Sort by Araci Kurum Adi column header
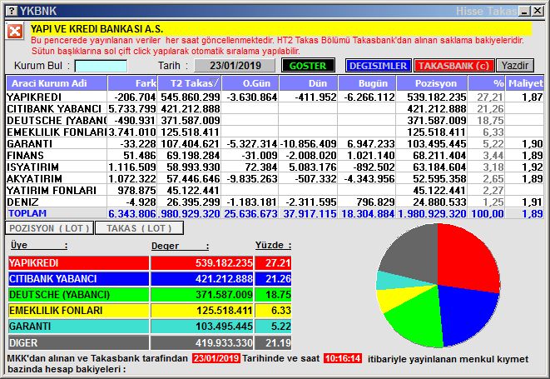The image size is (550, 379). 57,83
